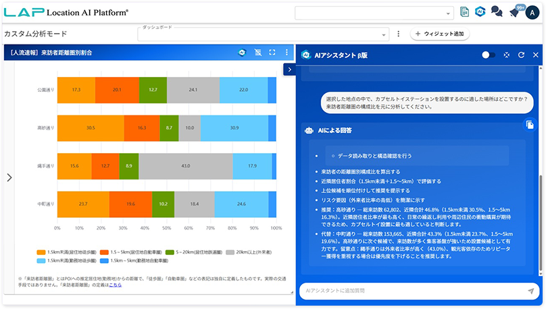View notifications via the bell icon
Viewport: 546px width, 309px height.
[514, 13]
